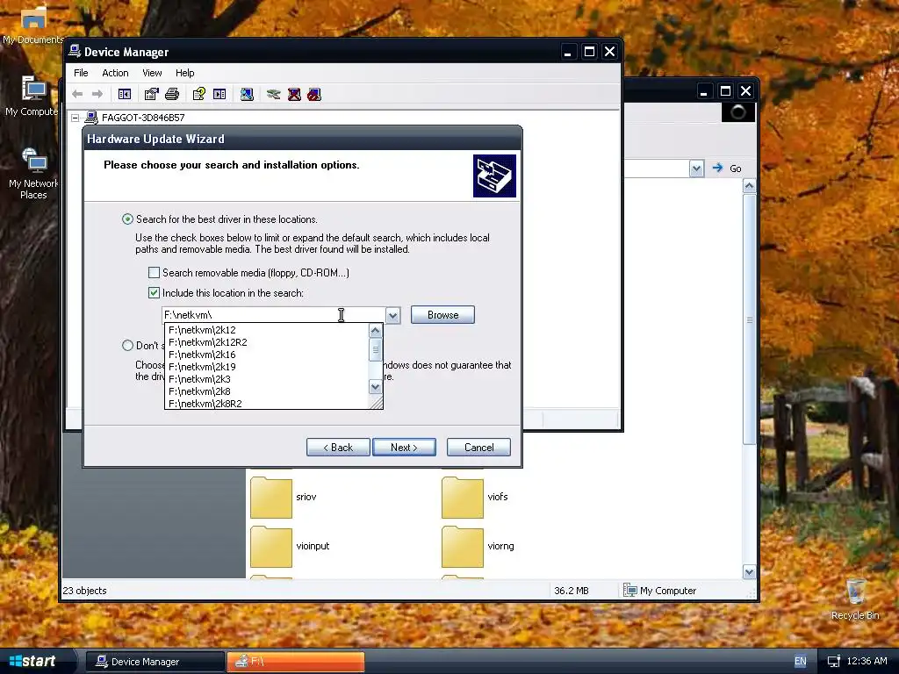Open the vioinput folder in Explorer window

271,546
